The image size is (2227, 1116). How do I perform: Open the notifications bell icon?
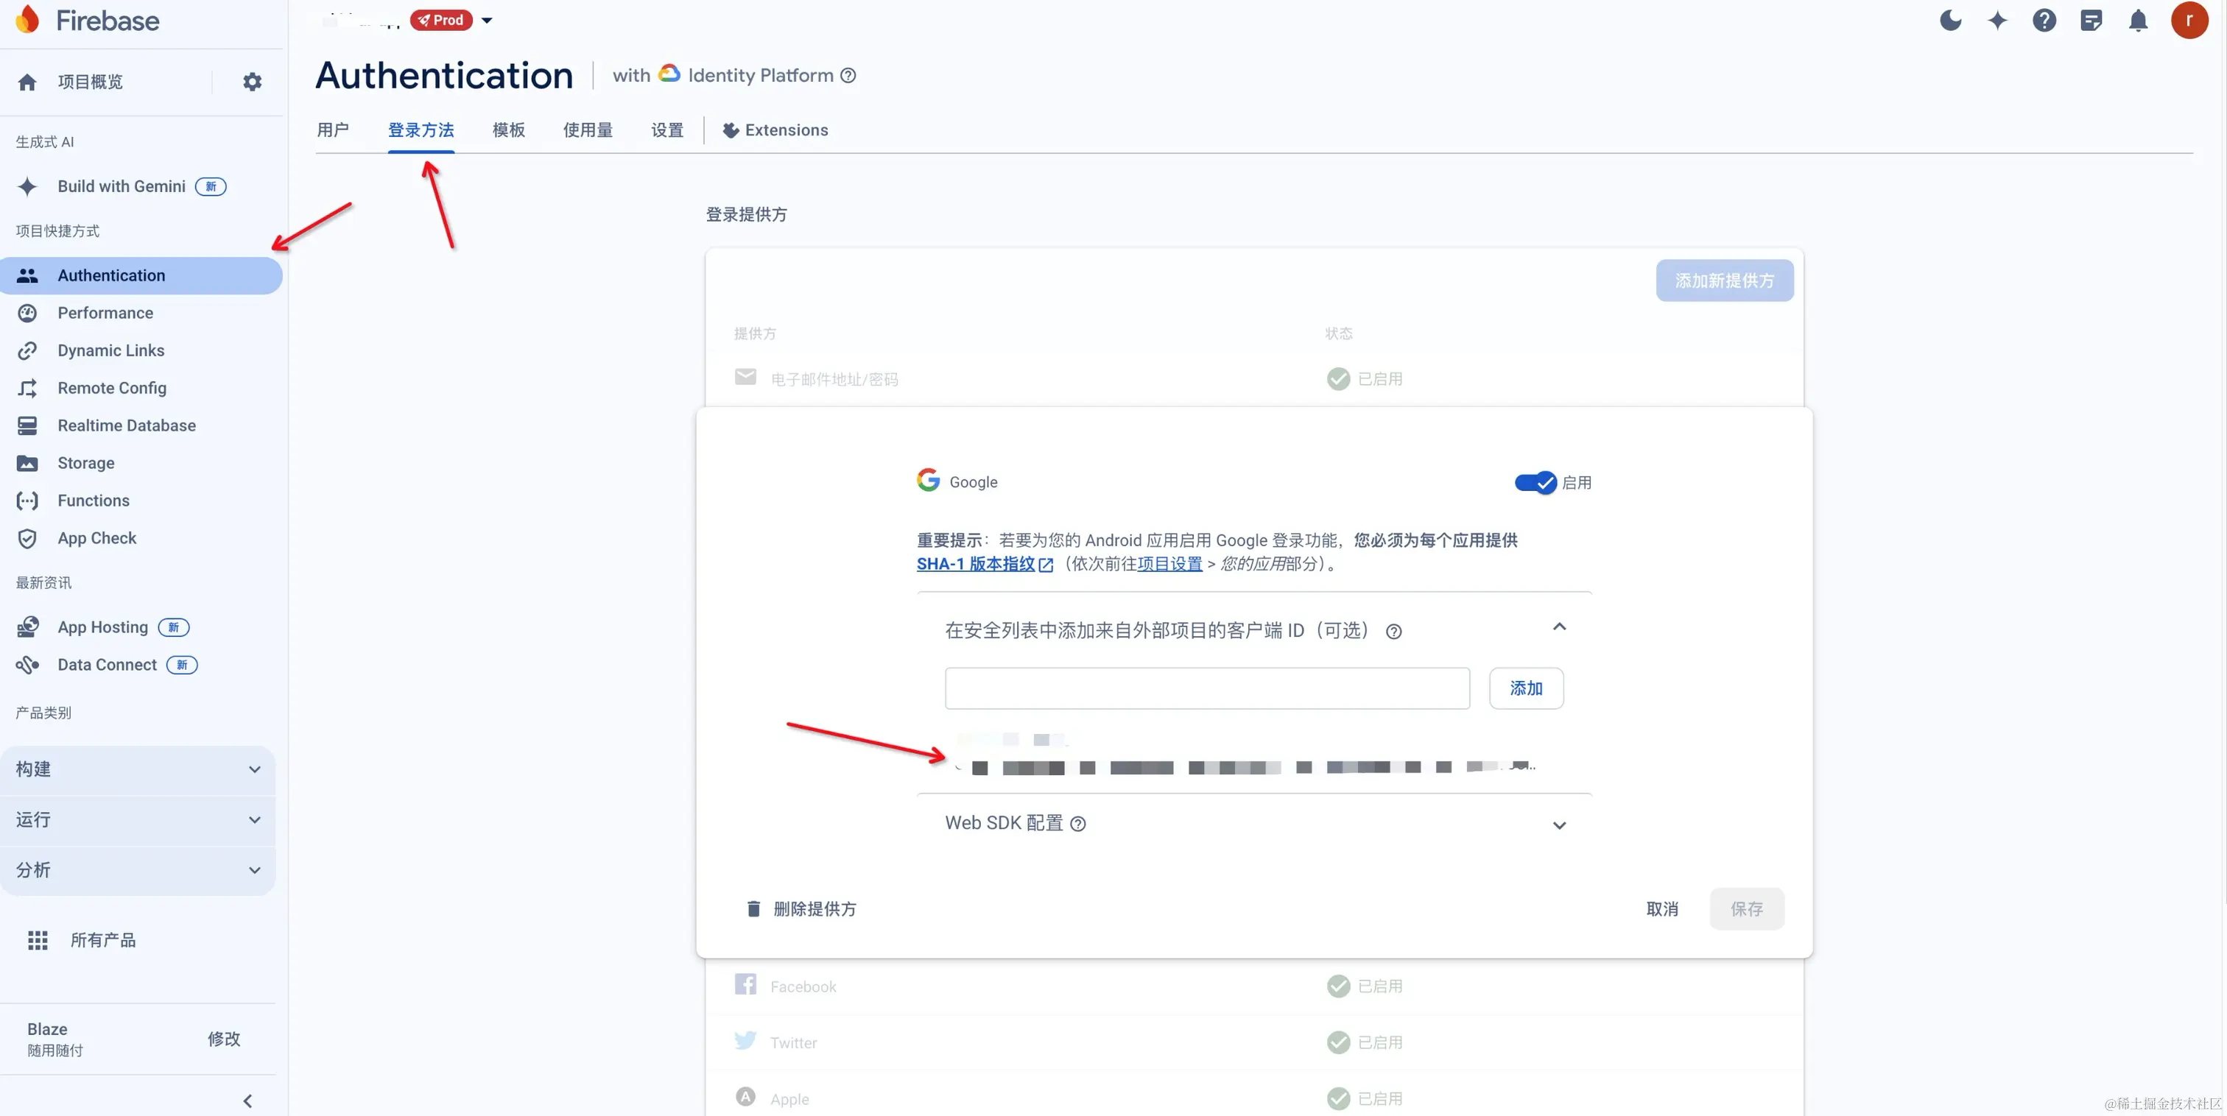[x=2138, y=20]
